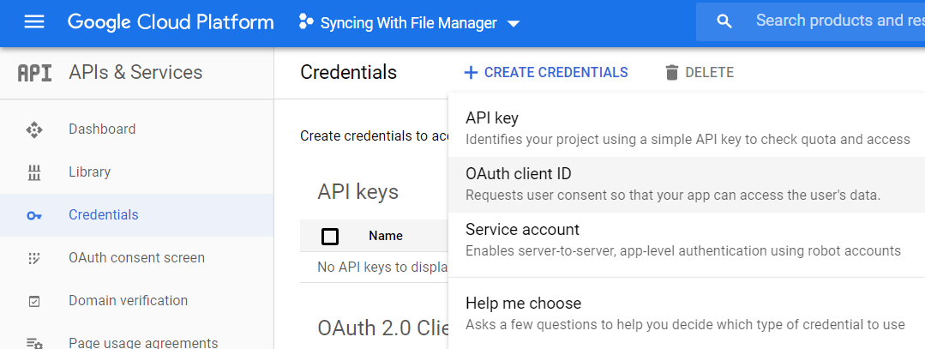Click the Dashboard sidebar icon
Viewport: 925px width, 349px height.
point(34,129)
